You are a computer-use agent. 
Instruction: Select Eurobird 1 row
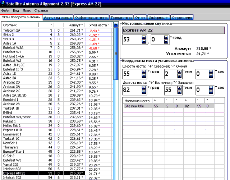click(x=57, y=100)
